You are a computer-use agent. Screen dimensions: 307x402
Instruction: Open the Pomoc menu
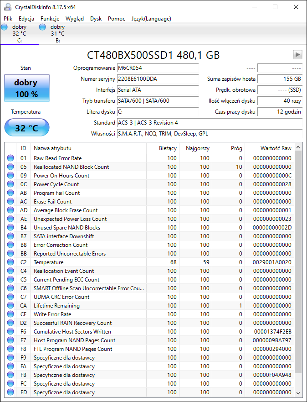click(117, 18)
